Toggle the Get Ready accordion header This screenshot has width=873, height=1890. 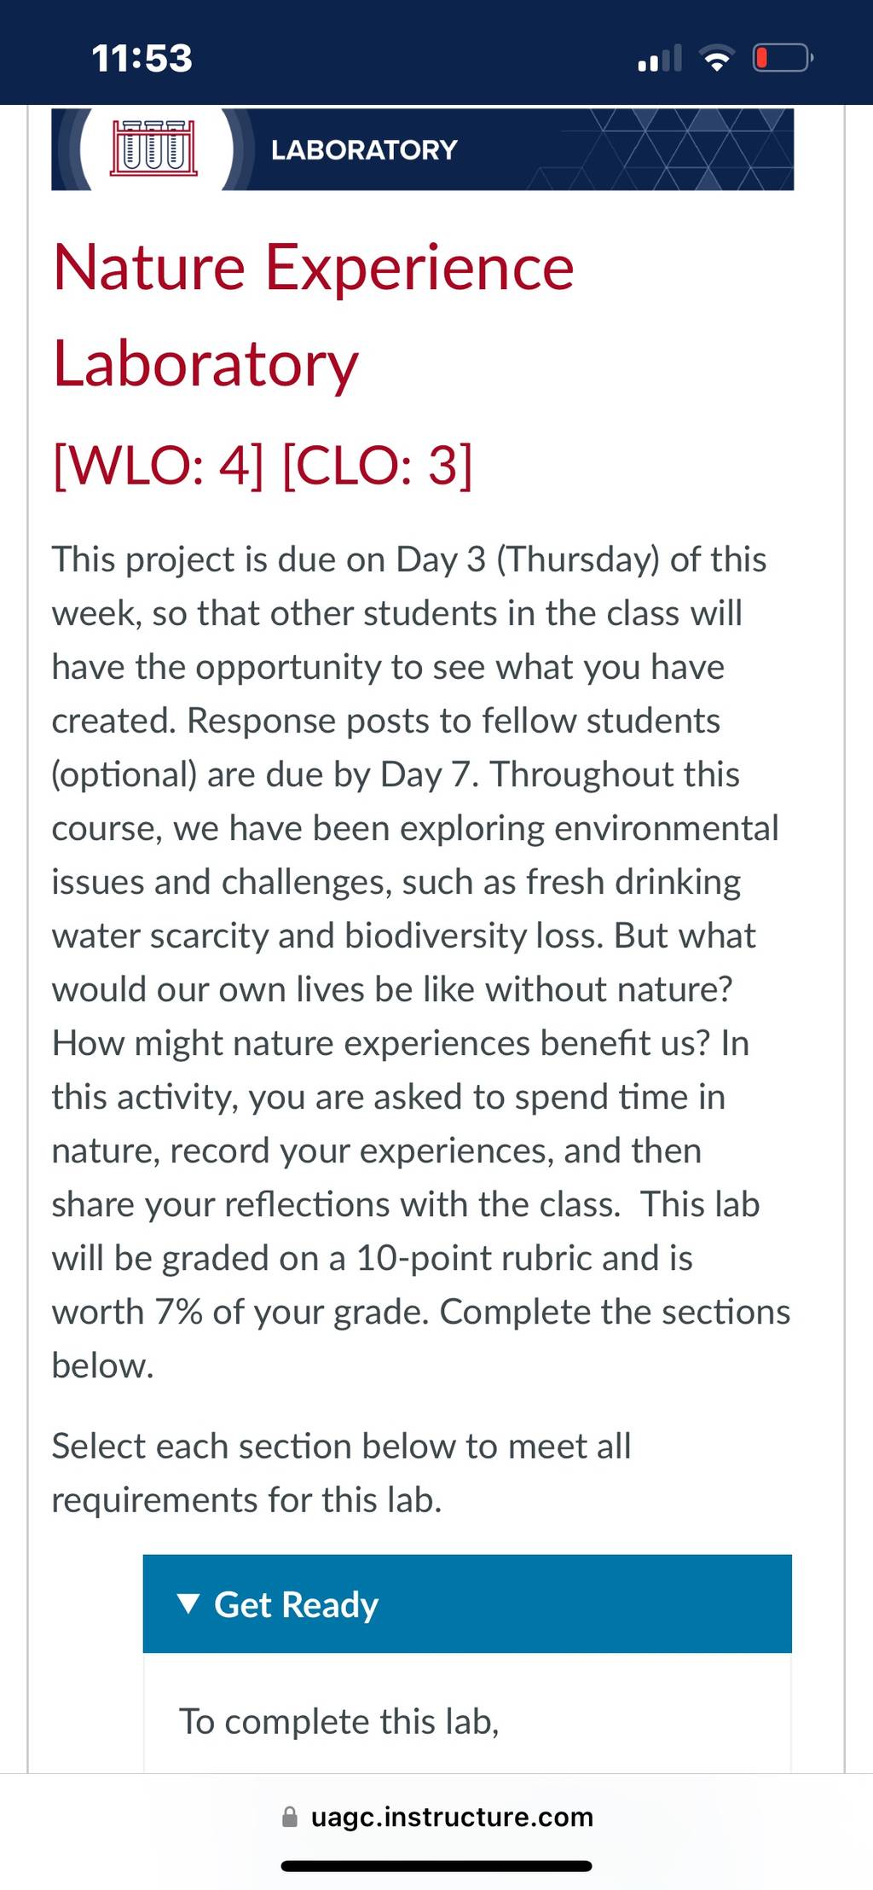tap(467, 1603)
